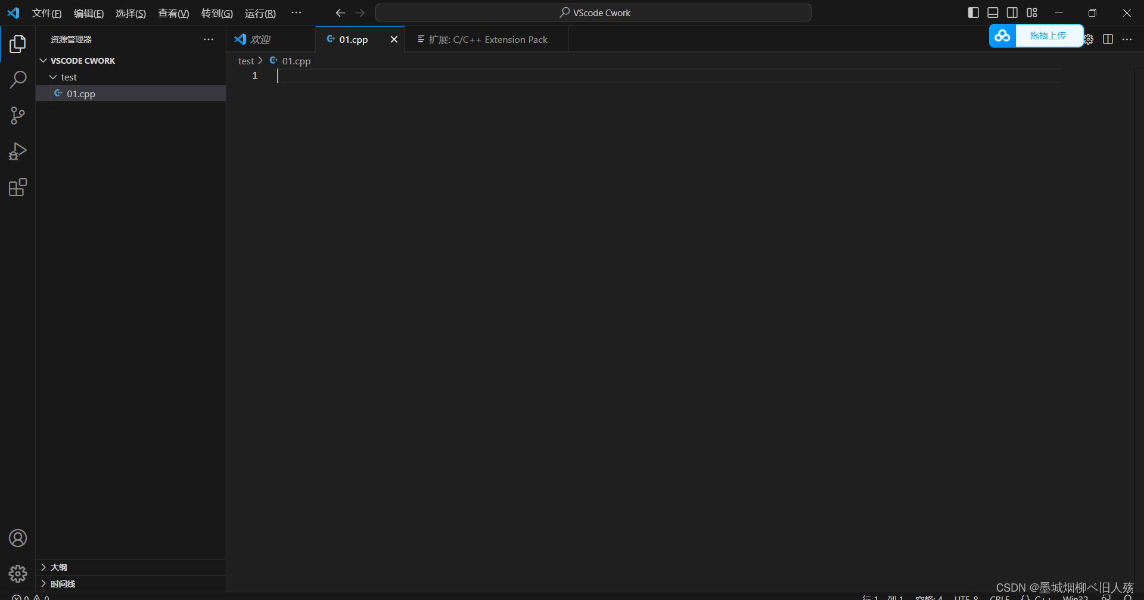This screenshot has width=1144, height=600.
Task: Close the 01.cpp tab
Action: 394,39
